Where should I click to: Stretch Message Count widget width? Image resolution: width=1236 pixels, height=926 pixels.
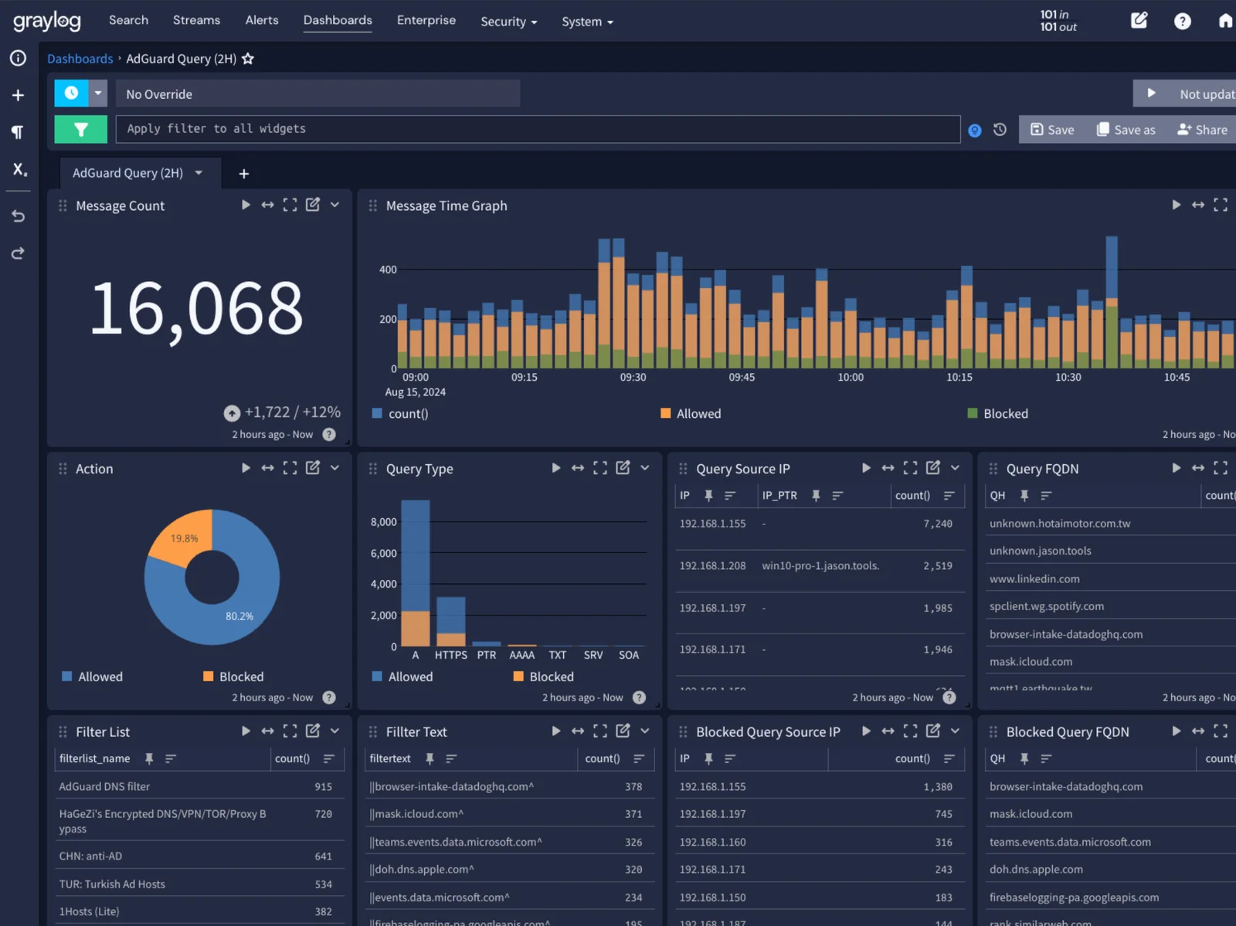tap(267, 205)
